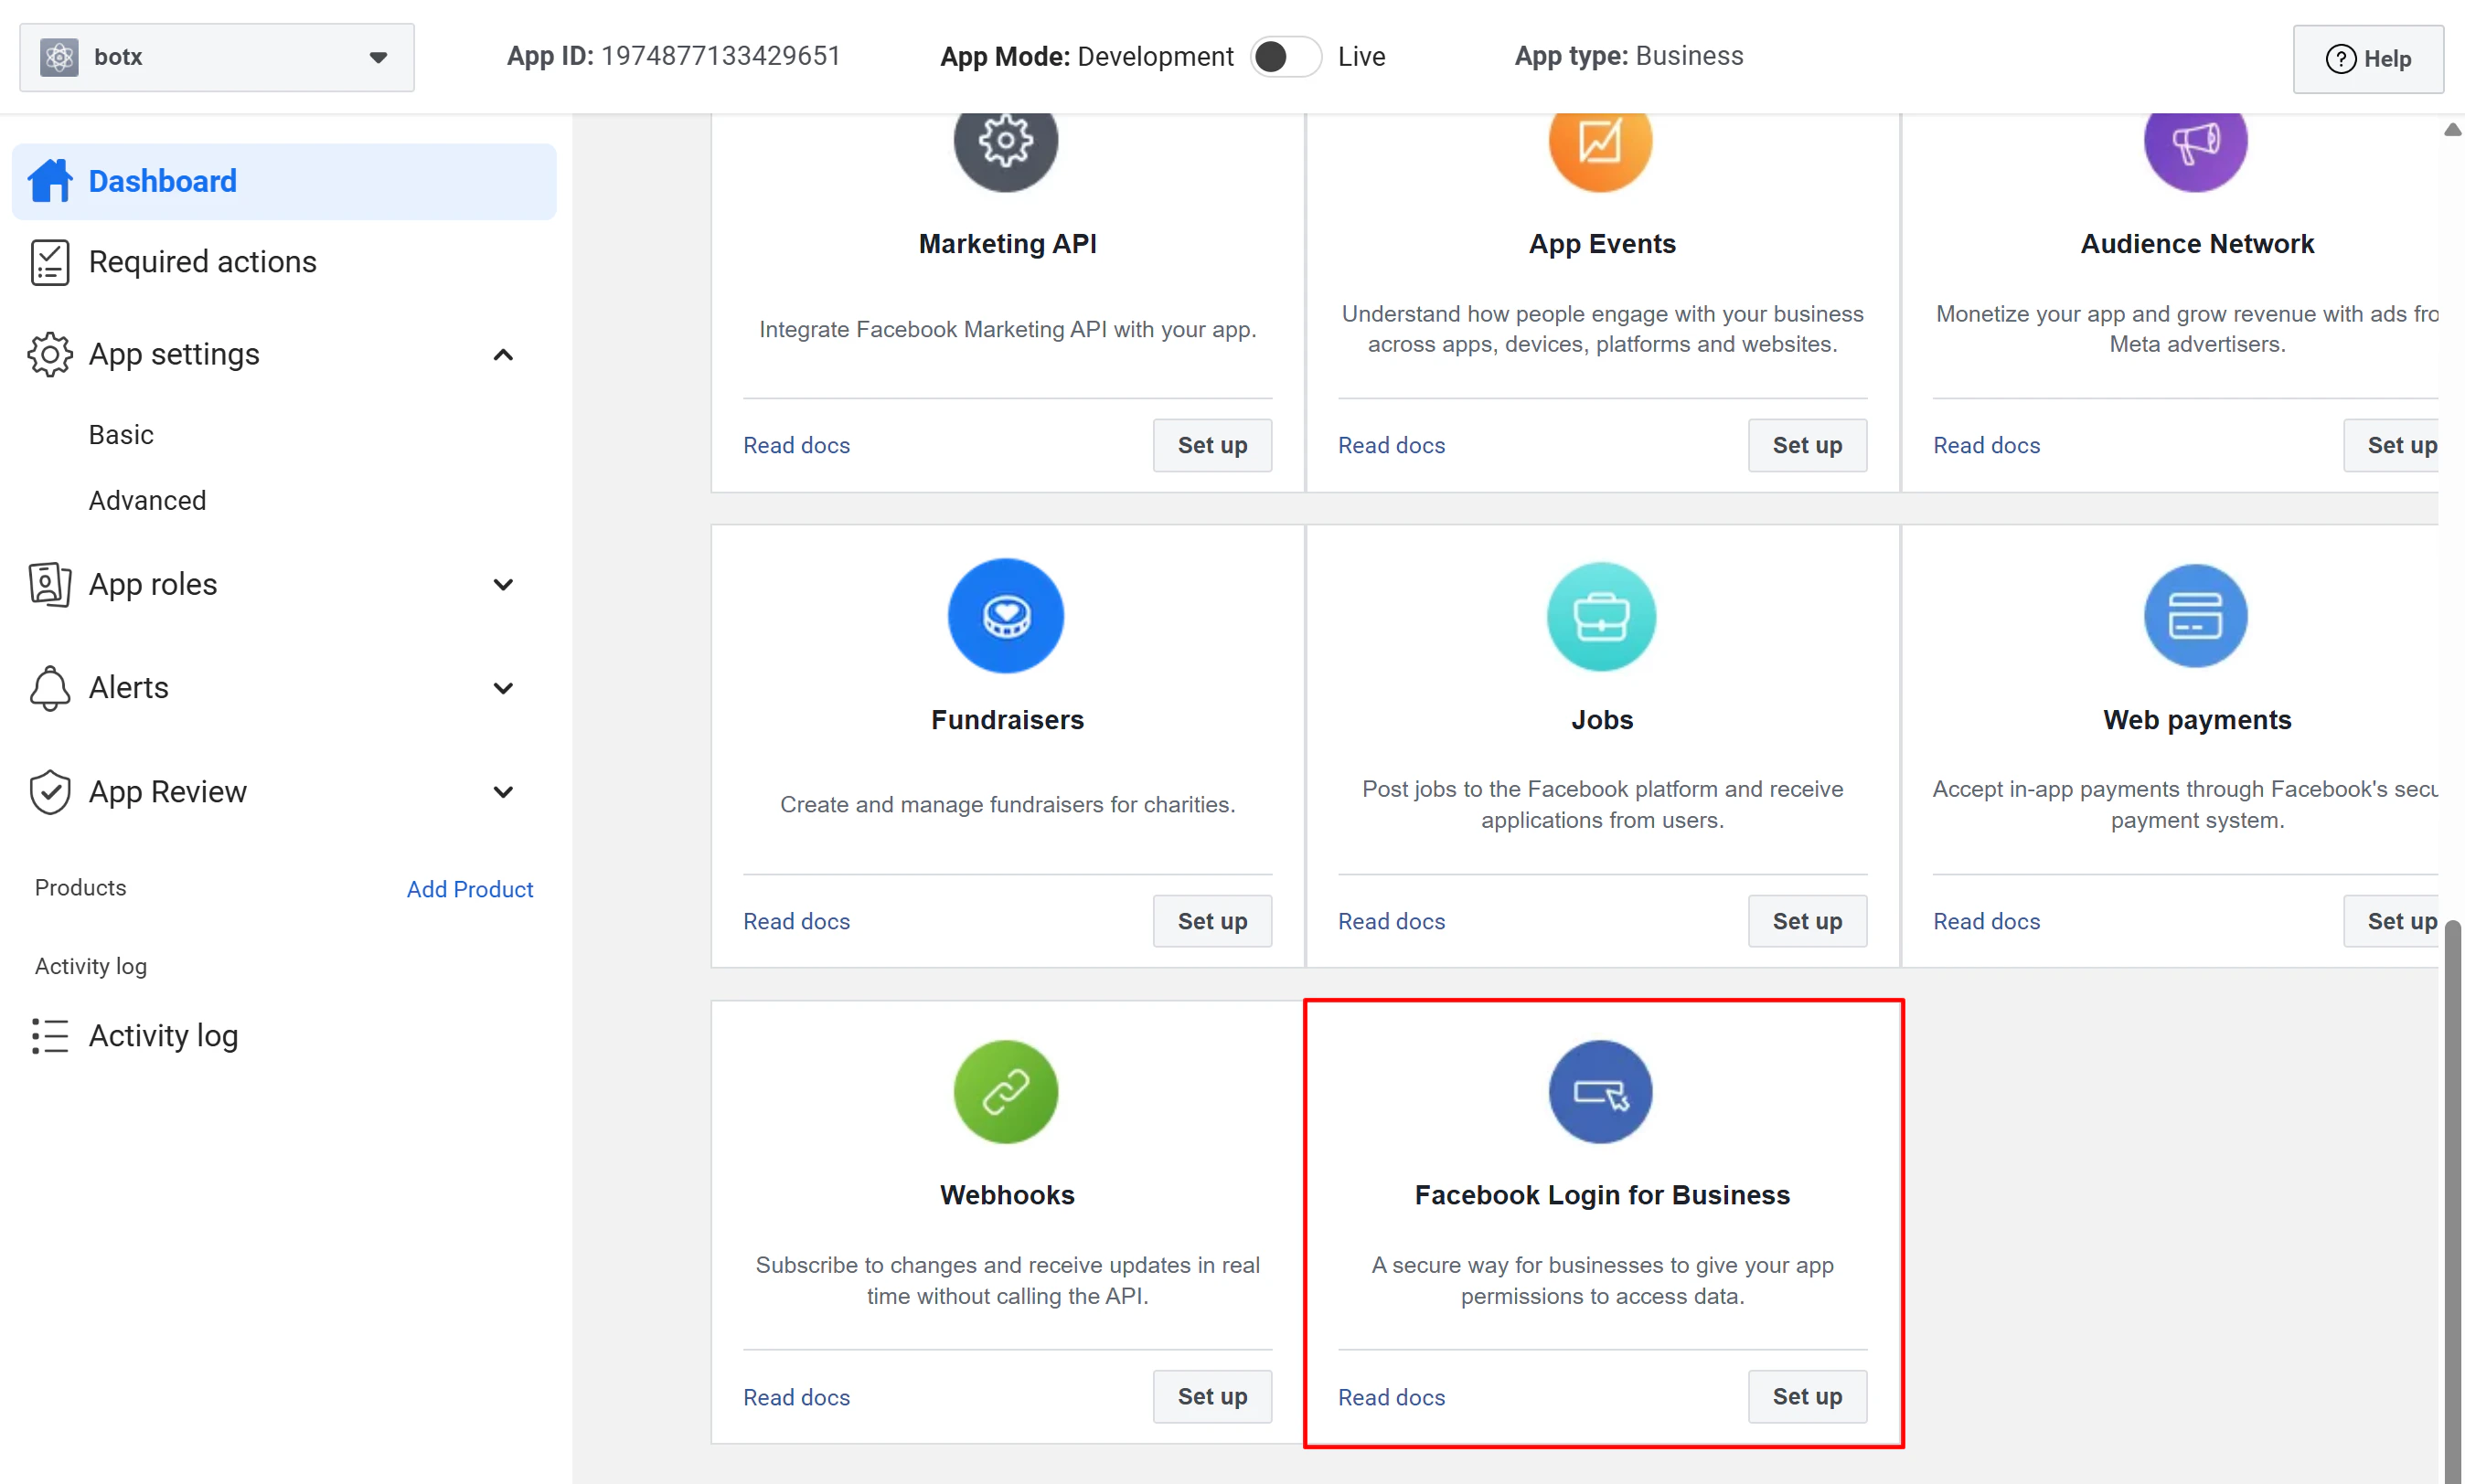
Task: Set up Marketing API
Action: 1211,445
